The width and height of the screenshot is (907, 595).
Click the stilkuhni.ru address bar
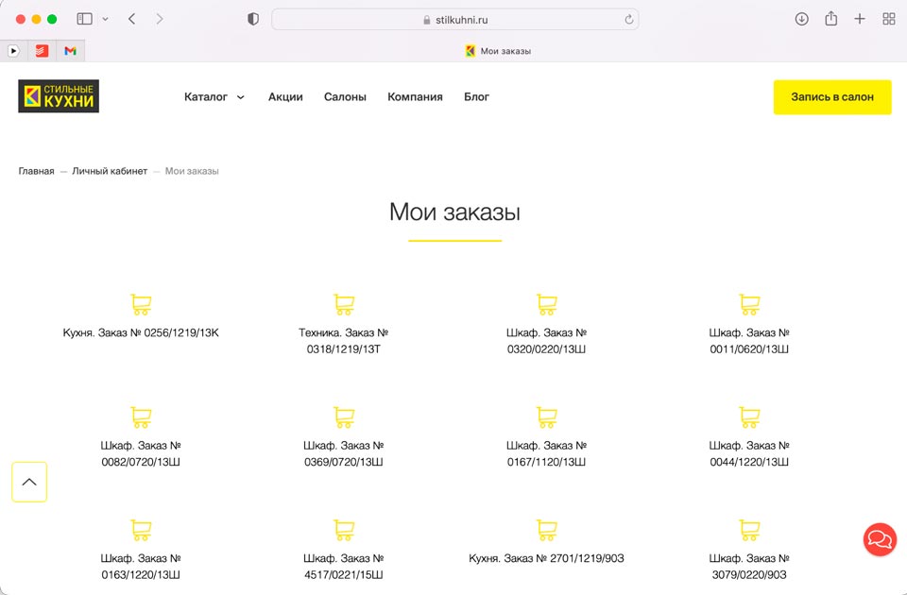[454, 19]
